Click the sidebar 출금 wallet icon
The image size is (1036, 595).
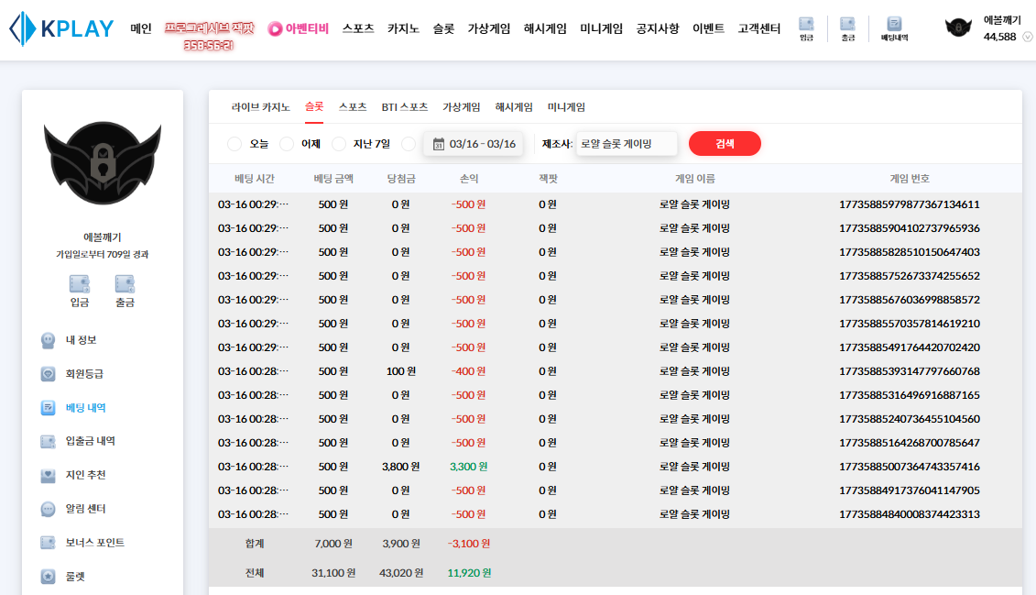(x=125, y=290)
